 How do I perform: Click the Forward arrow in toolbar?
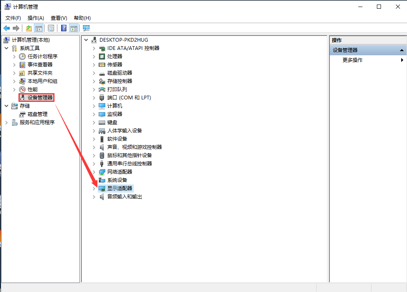tap(16, 28)
